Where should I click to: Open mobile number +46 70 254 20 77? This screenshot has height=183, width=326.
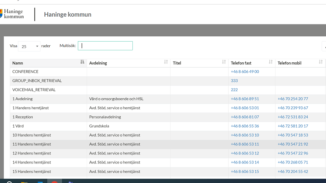[293, 99]
